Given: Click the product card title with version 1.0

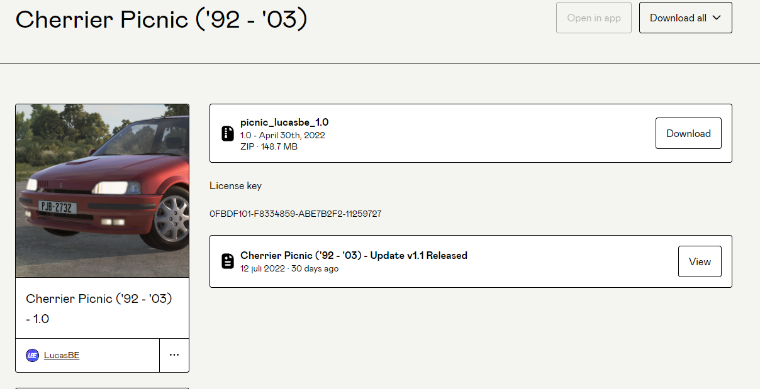Looking at the screenshot, I should coord(99,309).
